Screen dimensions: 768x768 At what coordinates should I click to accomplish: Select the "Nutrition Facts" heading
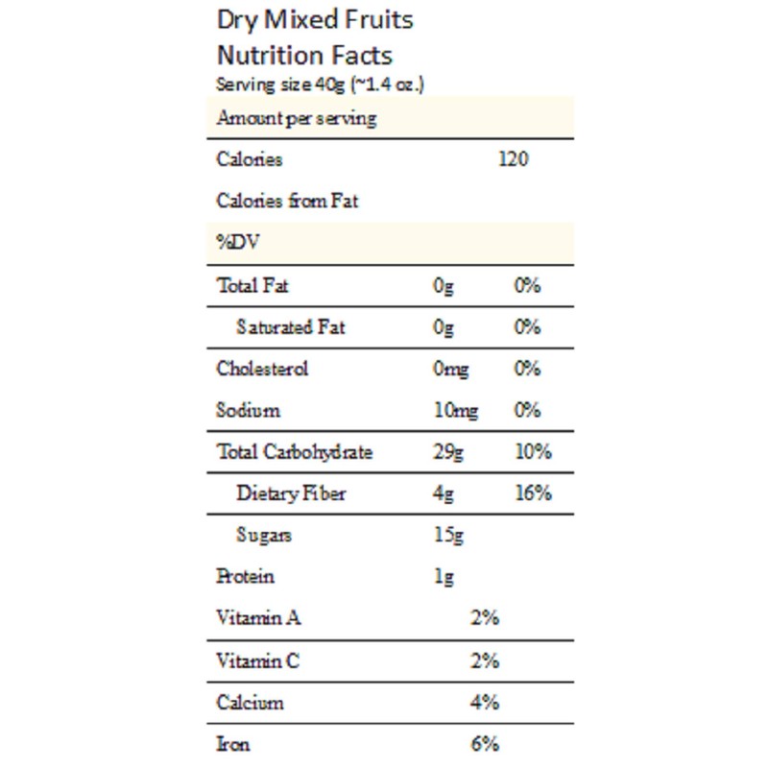point(304,55)
